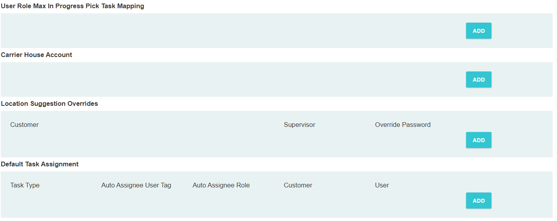Click empty panel under User Role Max mapping
Image resolution: width=557 pixels, height=221 pixels.
[x=234, y=31]
